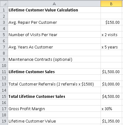The width and height of the screenshot is (123, 125).
Task: Select row 4 header
Action: (x=4, y=28)
